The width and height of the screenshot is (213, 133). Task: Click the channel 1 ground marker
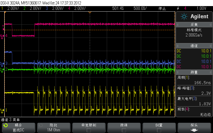pos(2,111)
